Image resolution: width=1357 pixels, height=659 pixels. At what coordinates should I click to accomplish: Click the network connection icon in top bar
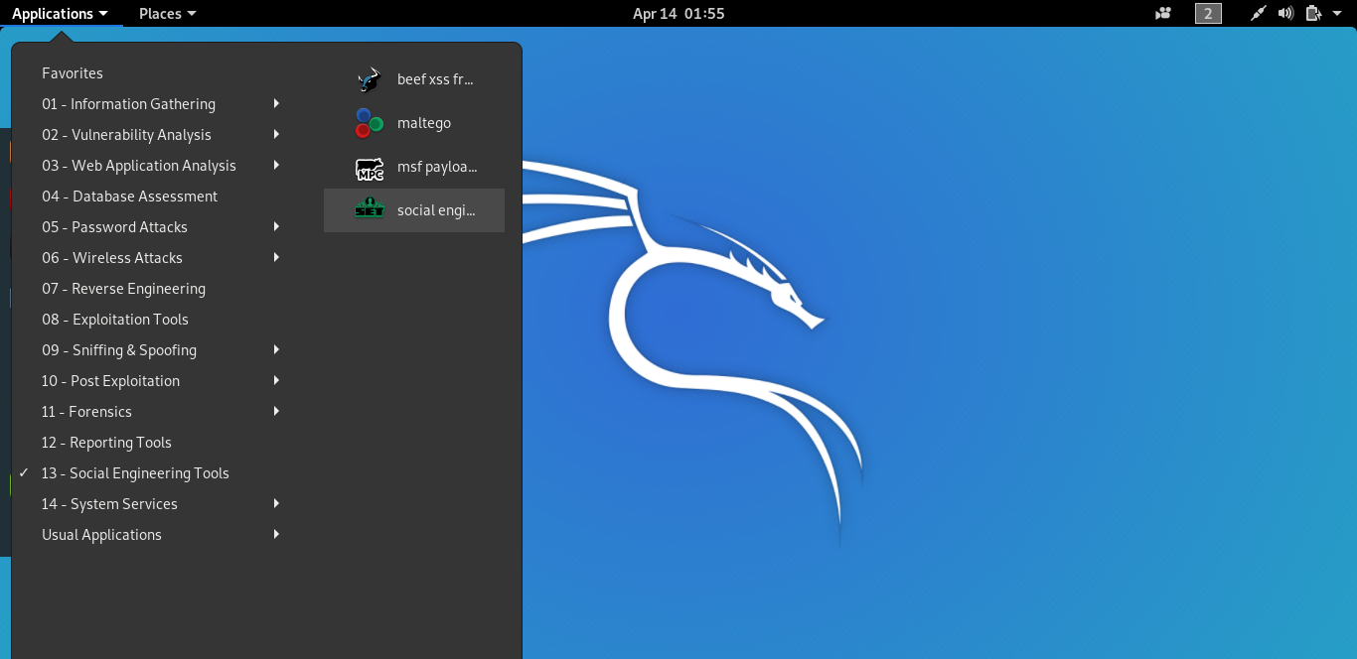click(1259, 14)
